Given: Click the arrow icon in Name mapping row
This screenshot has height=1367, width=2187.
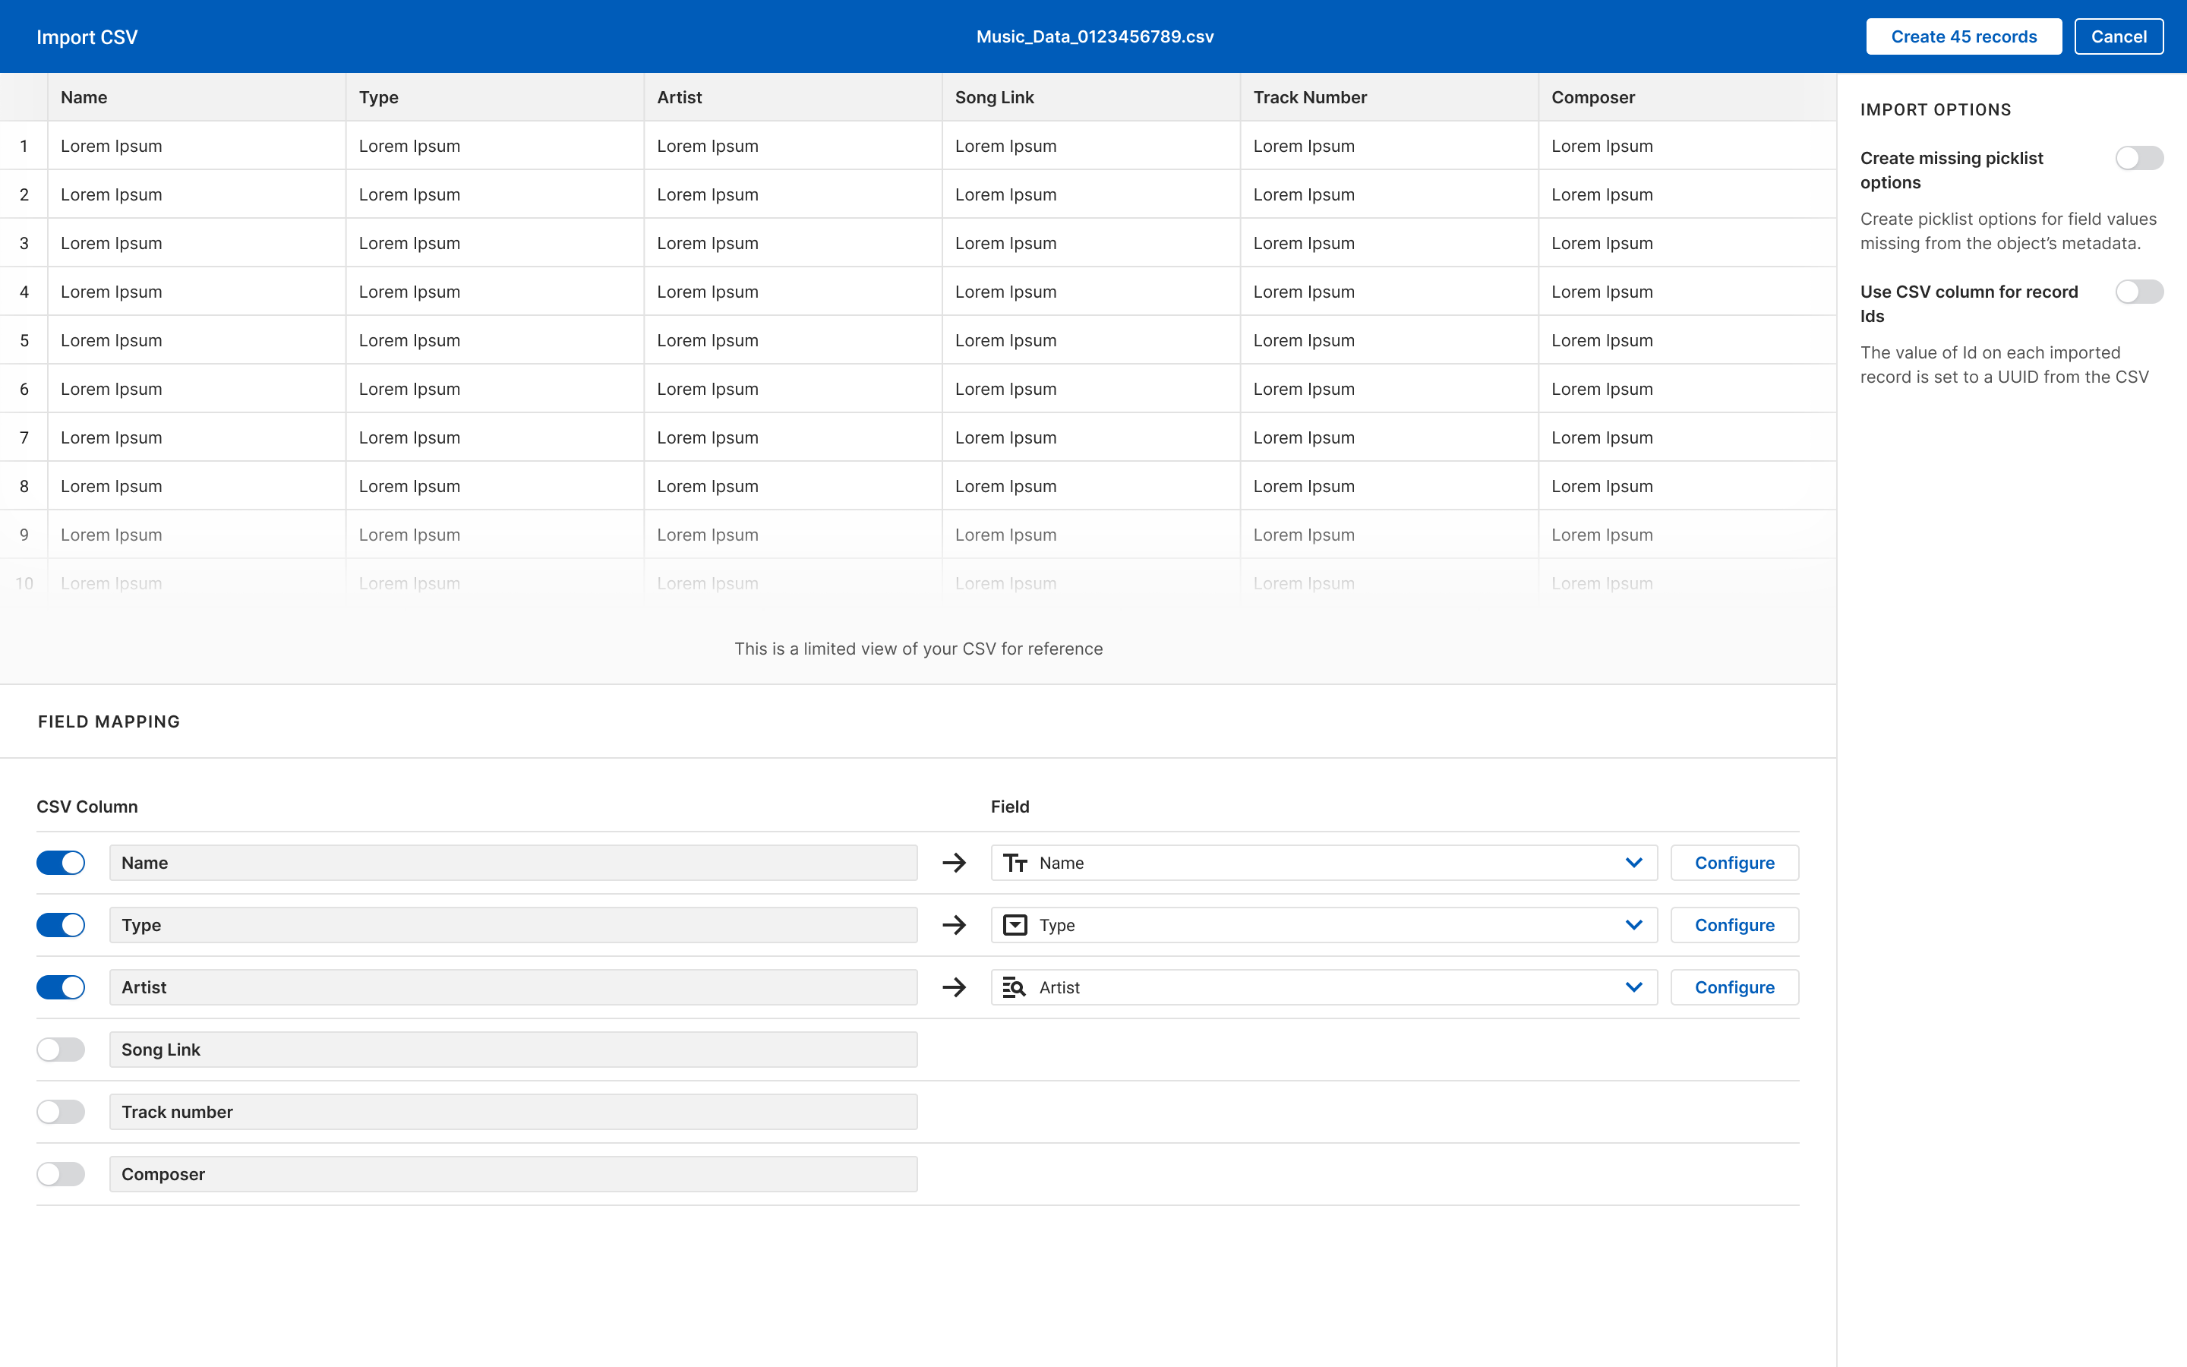Looking at the screenshot, I should (954, 863).
